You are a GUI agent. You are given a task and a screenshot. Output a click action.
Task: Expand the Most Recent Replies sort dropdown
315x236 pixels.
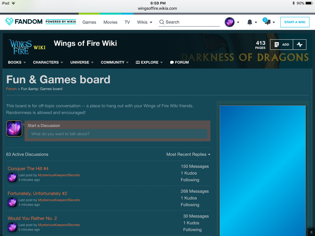[x=188, y=155]
